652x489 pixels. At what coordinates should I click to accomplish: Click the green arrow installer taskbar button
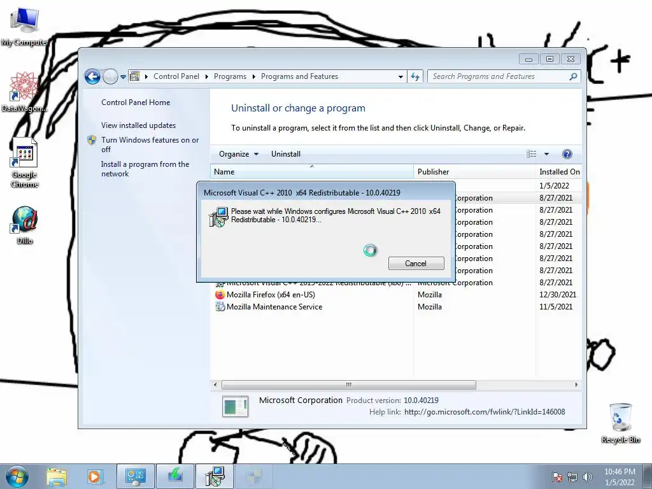(175, 476)
